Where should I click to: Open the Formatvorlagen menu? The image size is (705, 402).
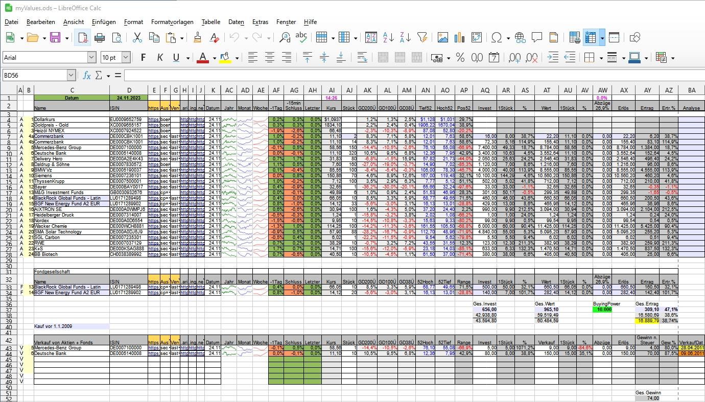click(172, 22)
